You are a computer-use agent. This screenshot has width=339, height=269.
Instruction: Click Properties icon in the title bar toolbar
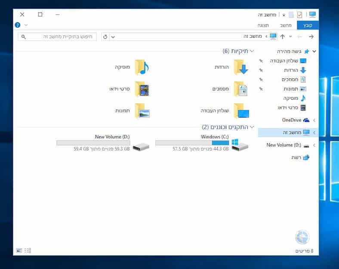(x=299, y=15)
